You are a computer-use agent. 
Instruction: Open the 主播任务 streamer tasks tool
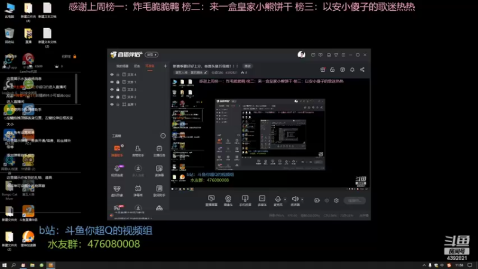[x=159, y=151]
